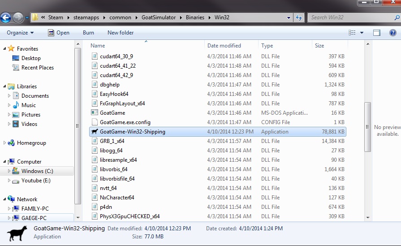Create a New folder
This screenshot has width=401, height=246.
tap(121, 33)
